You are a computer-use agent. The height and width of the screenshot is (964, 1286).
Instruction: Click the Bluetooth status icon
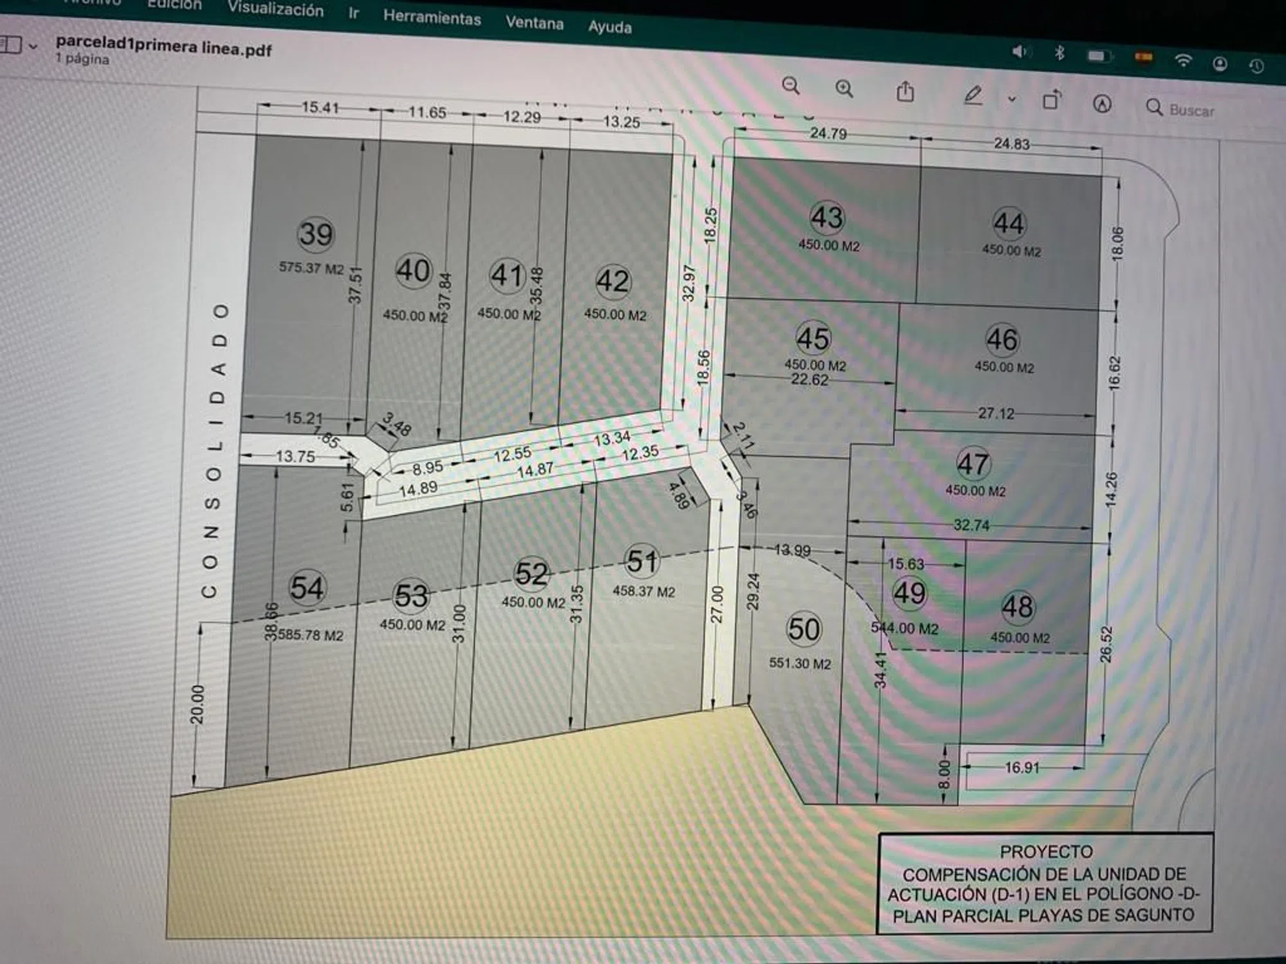point(1060,53)
